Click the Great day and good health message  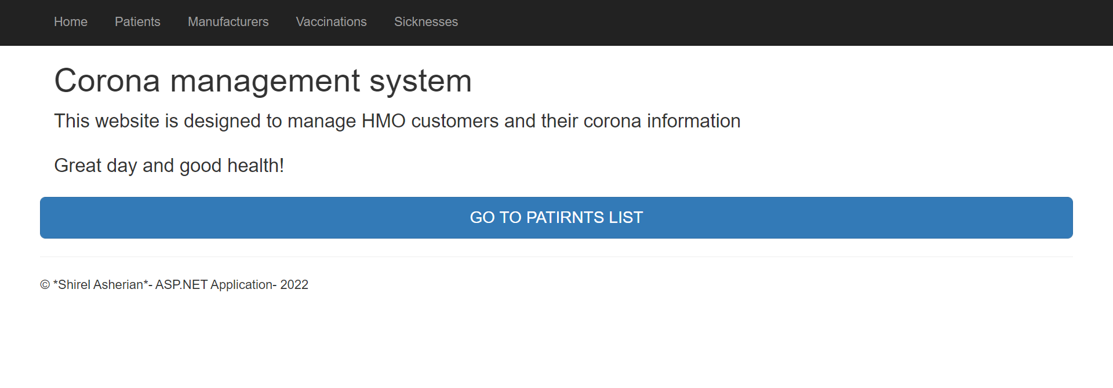[x=169, y=166]
